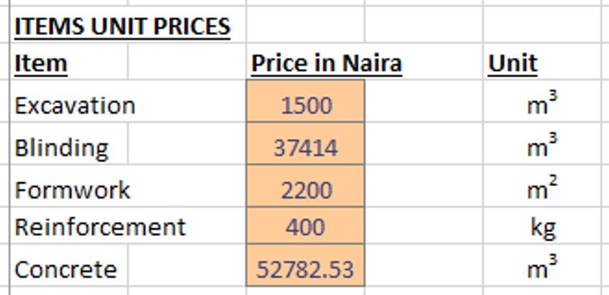Select the Unit column header cell
This screenshot has width=609, height=295.
tap(542, 63)
